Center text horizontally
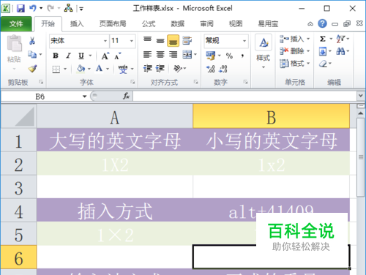 point(160,54)
